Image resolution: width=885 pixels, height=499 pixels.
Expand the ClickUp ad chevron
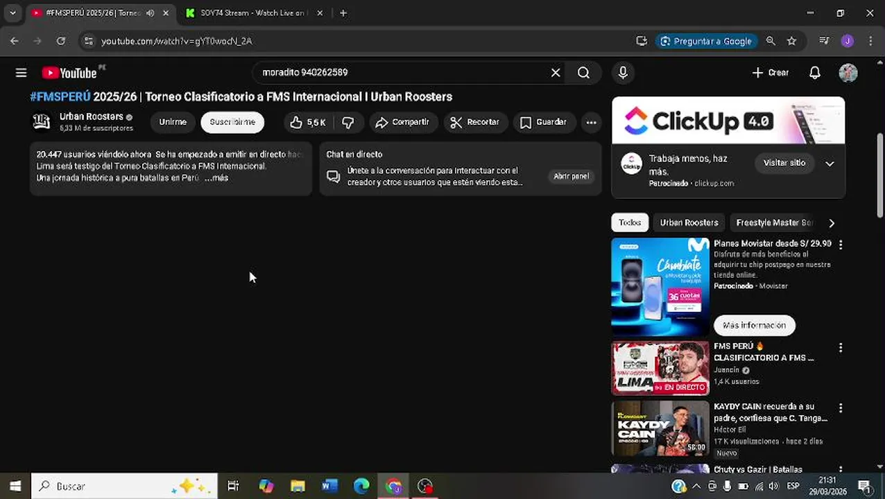830,164
